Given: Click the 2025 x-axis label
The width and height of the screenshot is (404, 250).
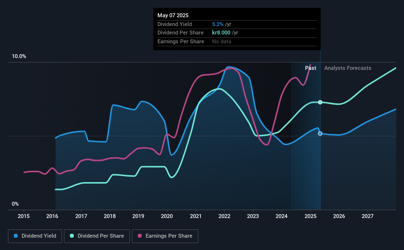Looking at the screenshot, I should point(310,216).
